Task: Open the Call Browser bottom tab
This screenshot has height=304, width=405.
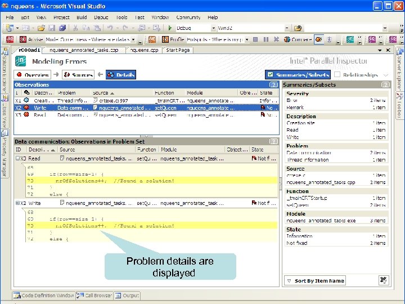Action: click(x=95, y=295)
